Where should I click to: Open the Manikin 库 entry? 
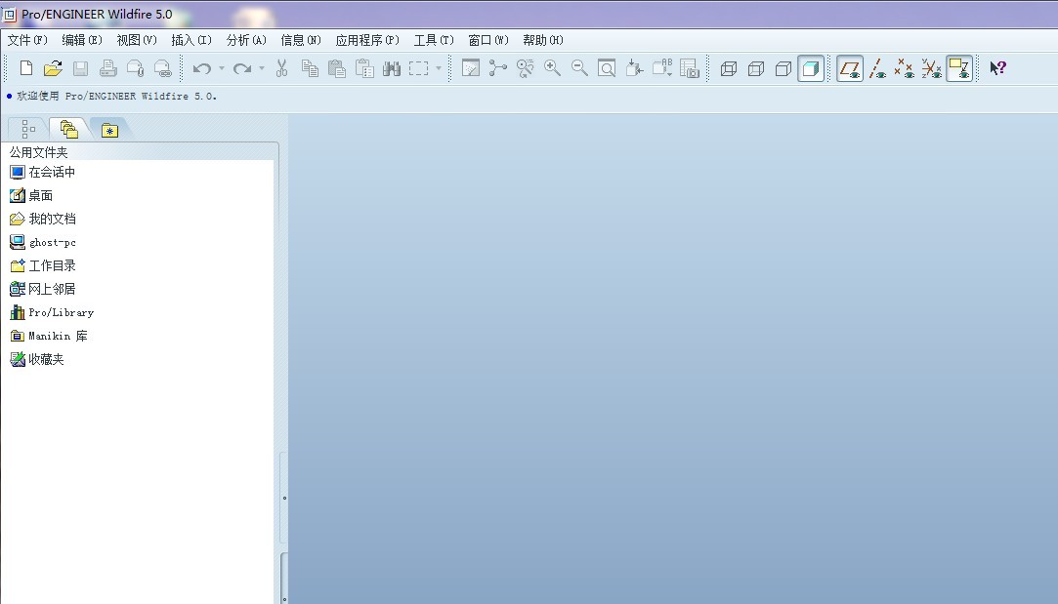[49, 336]
